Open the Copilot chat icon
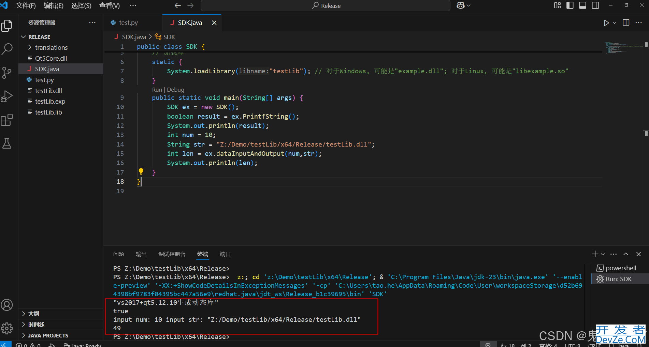The image size is (649, 347). (x=461, y=5)
